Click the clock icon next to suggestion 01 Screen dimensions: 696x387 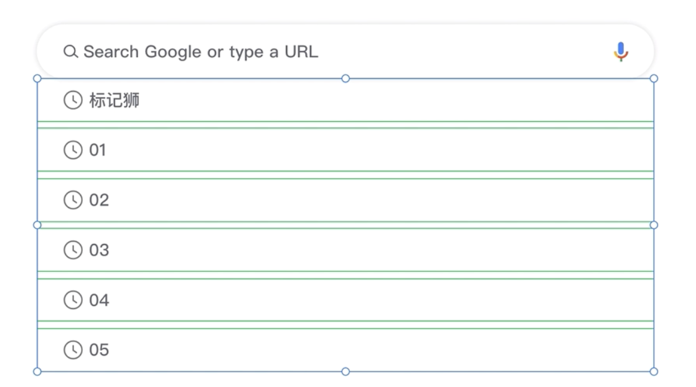pyautogui.click(x=73, y=150)
